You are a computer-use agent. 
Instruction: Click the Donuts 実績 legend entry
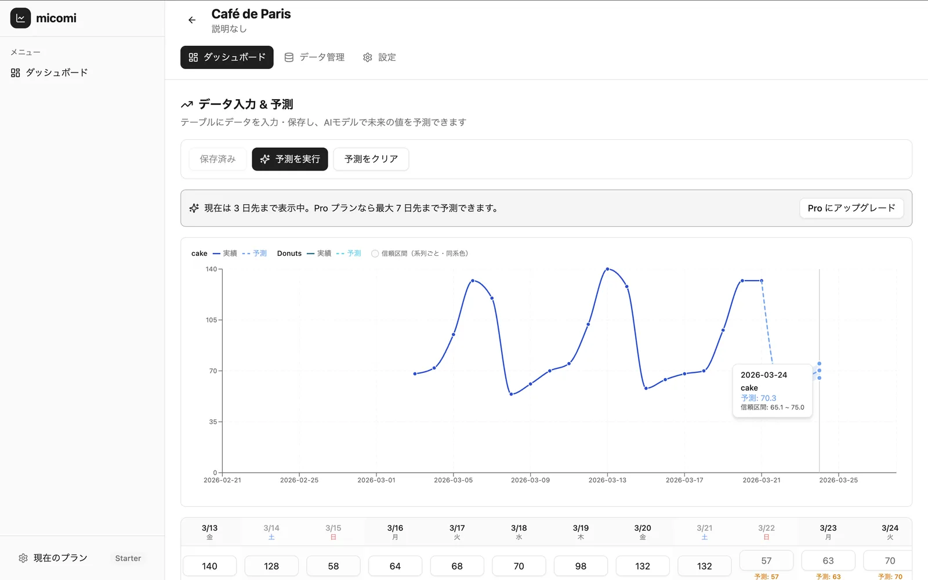319,253
